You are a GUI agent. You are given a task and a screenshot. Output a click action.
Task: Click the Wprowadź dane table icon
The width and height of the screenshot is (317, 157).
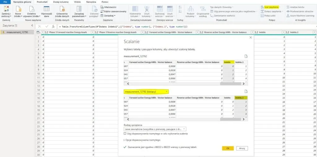46,9
